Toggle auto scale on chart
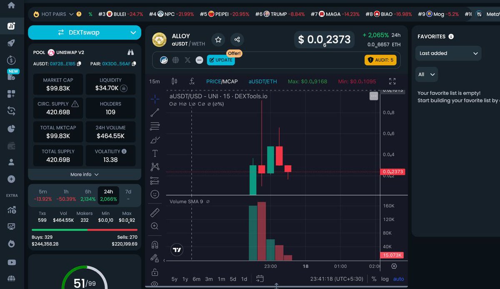Image resolution: width=500 pixels, height=289 pixels. (399, 279)
